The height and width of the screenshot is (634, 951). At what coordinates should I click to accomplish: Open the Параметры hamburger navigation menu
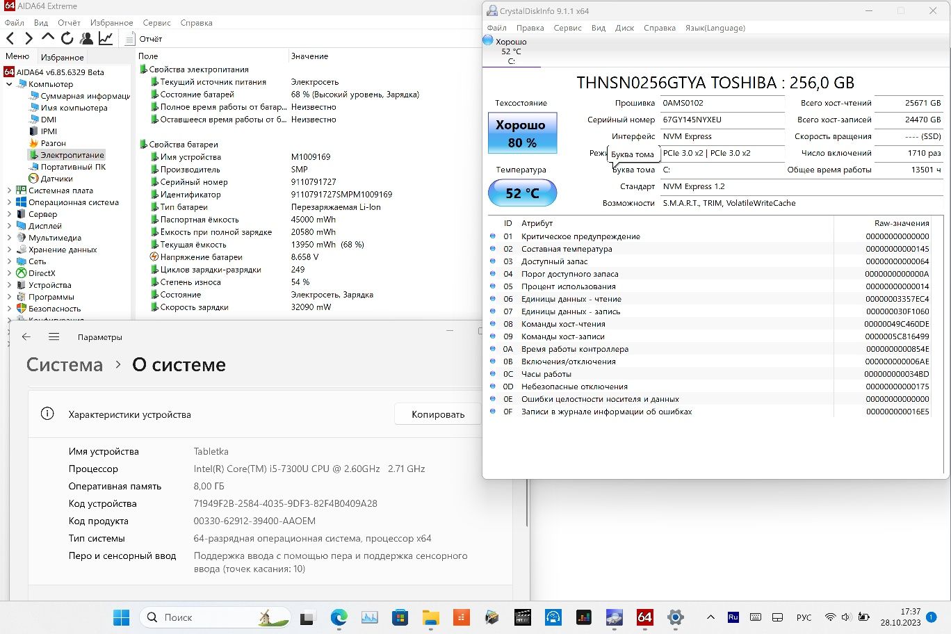(54, 337)
